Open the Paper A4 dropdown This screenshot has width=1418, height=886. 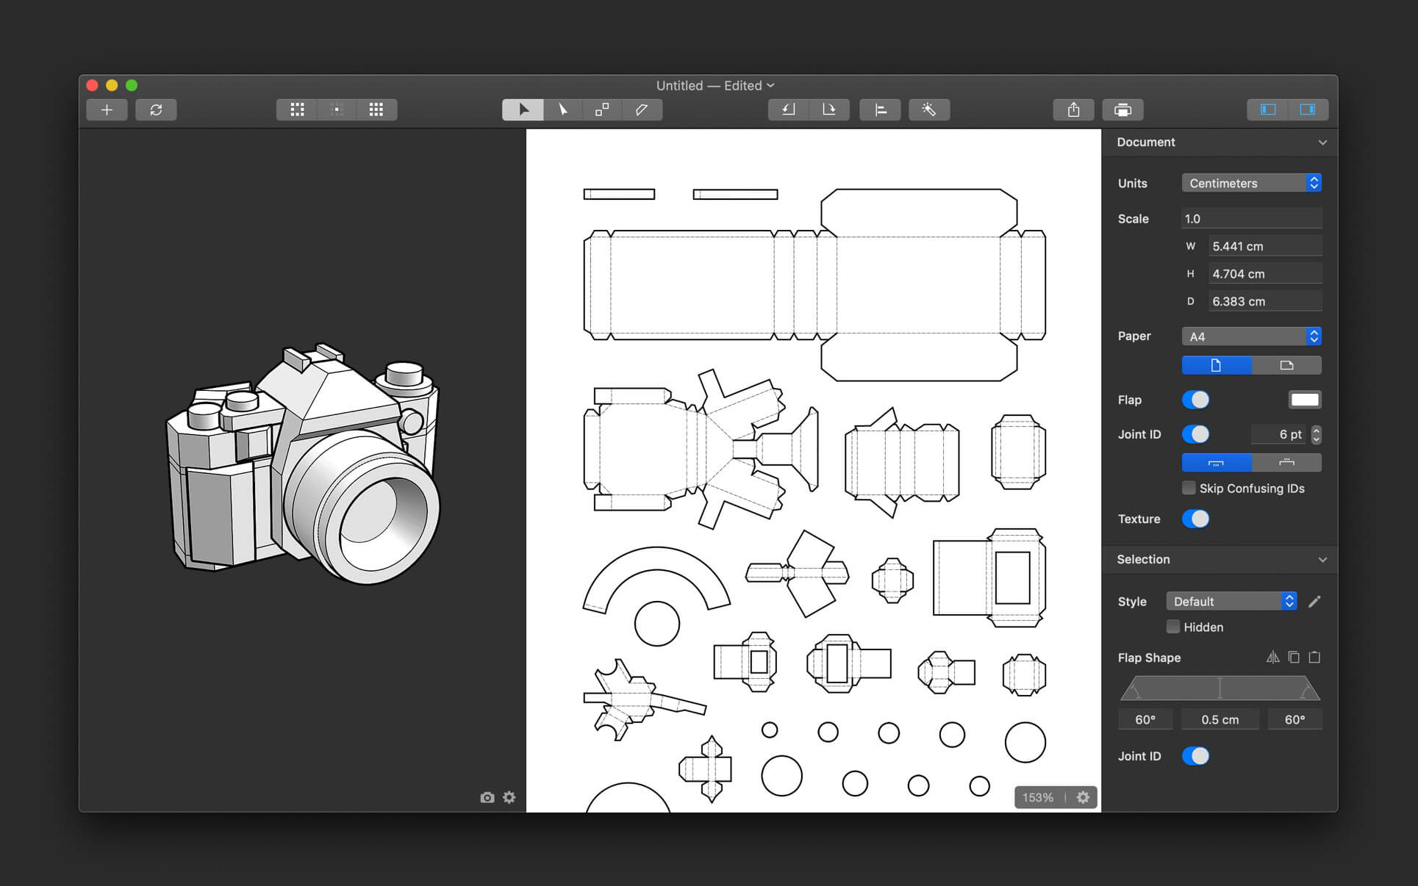point(1251,336)
